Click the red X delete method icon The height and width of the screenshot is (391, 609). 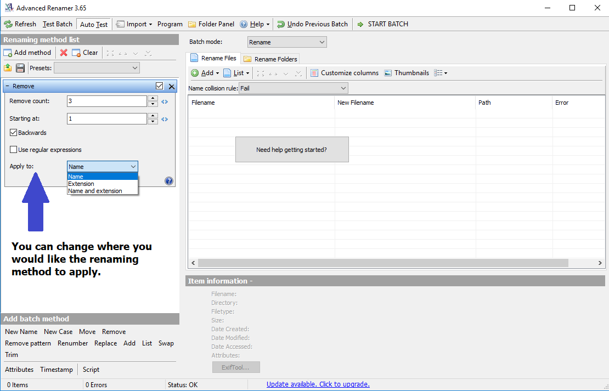point(64,53)
